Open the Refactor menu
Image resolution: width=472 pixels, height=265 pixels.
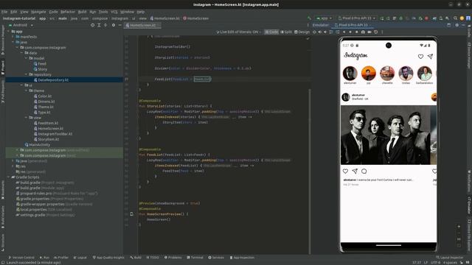pos(68,12)
